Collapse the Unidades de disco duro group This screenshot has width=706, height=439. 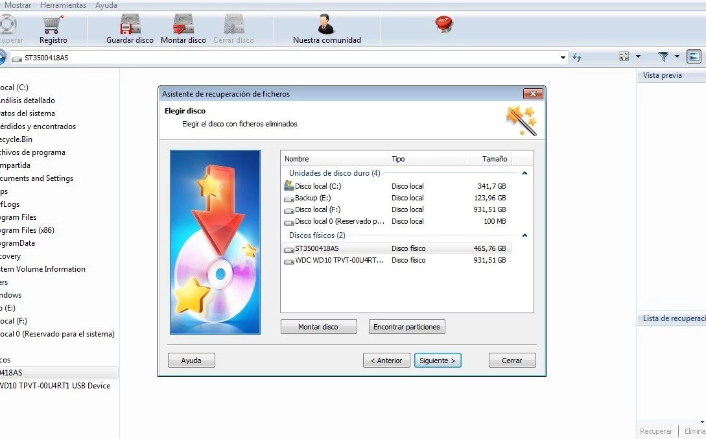[x=524, y=173]
